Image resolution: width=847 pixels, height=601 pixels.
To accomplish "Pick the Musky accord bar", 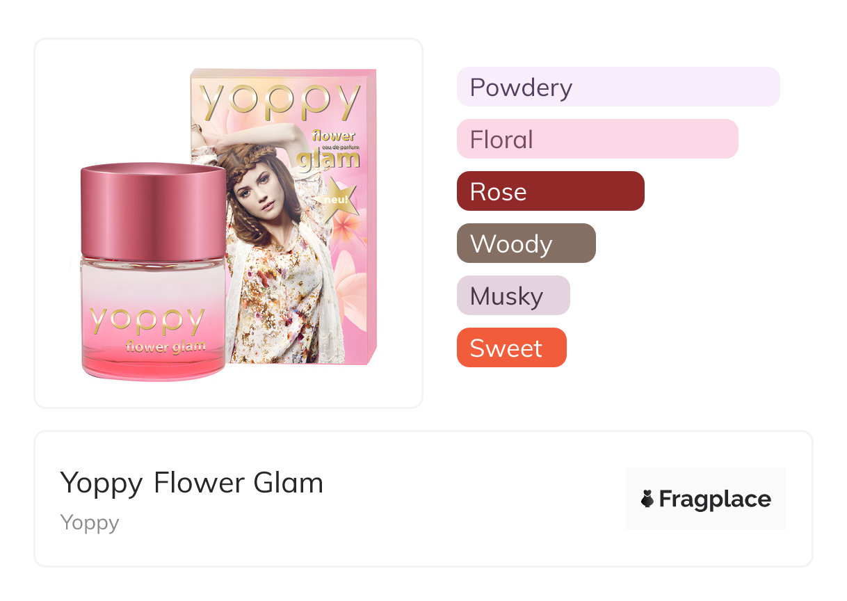I will pos(513,296).
